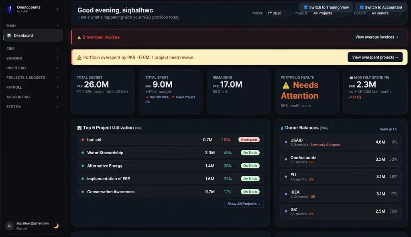The height and width of the screenshot is (237, 411).
Task: Click the dot beside USAID donor
Action: tap(286, 142)
